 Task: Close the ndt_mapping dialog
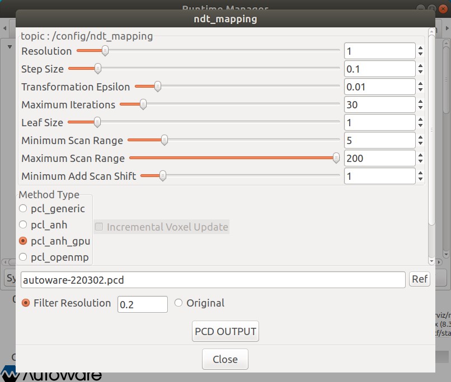(x=225, y=359)
